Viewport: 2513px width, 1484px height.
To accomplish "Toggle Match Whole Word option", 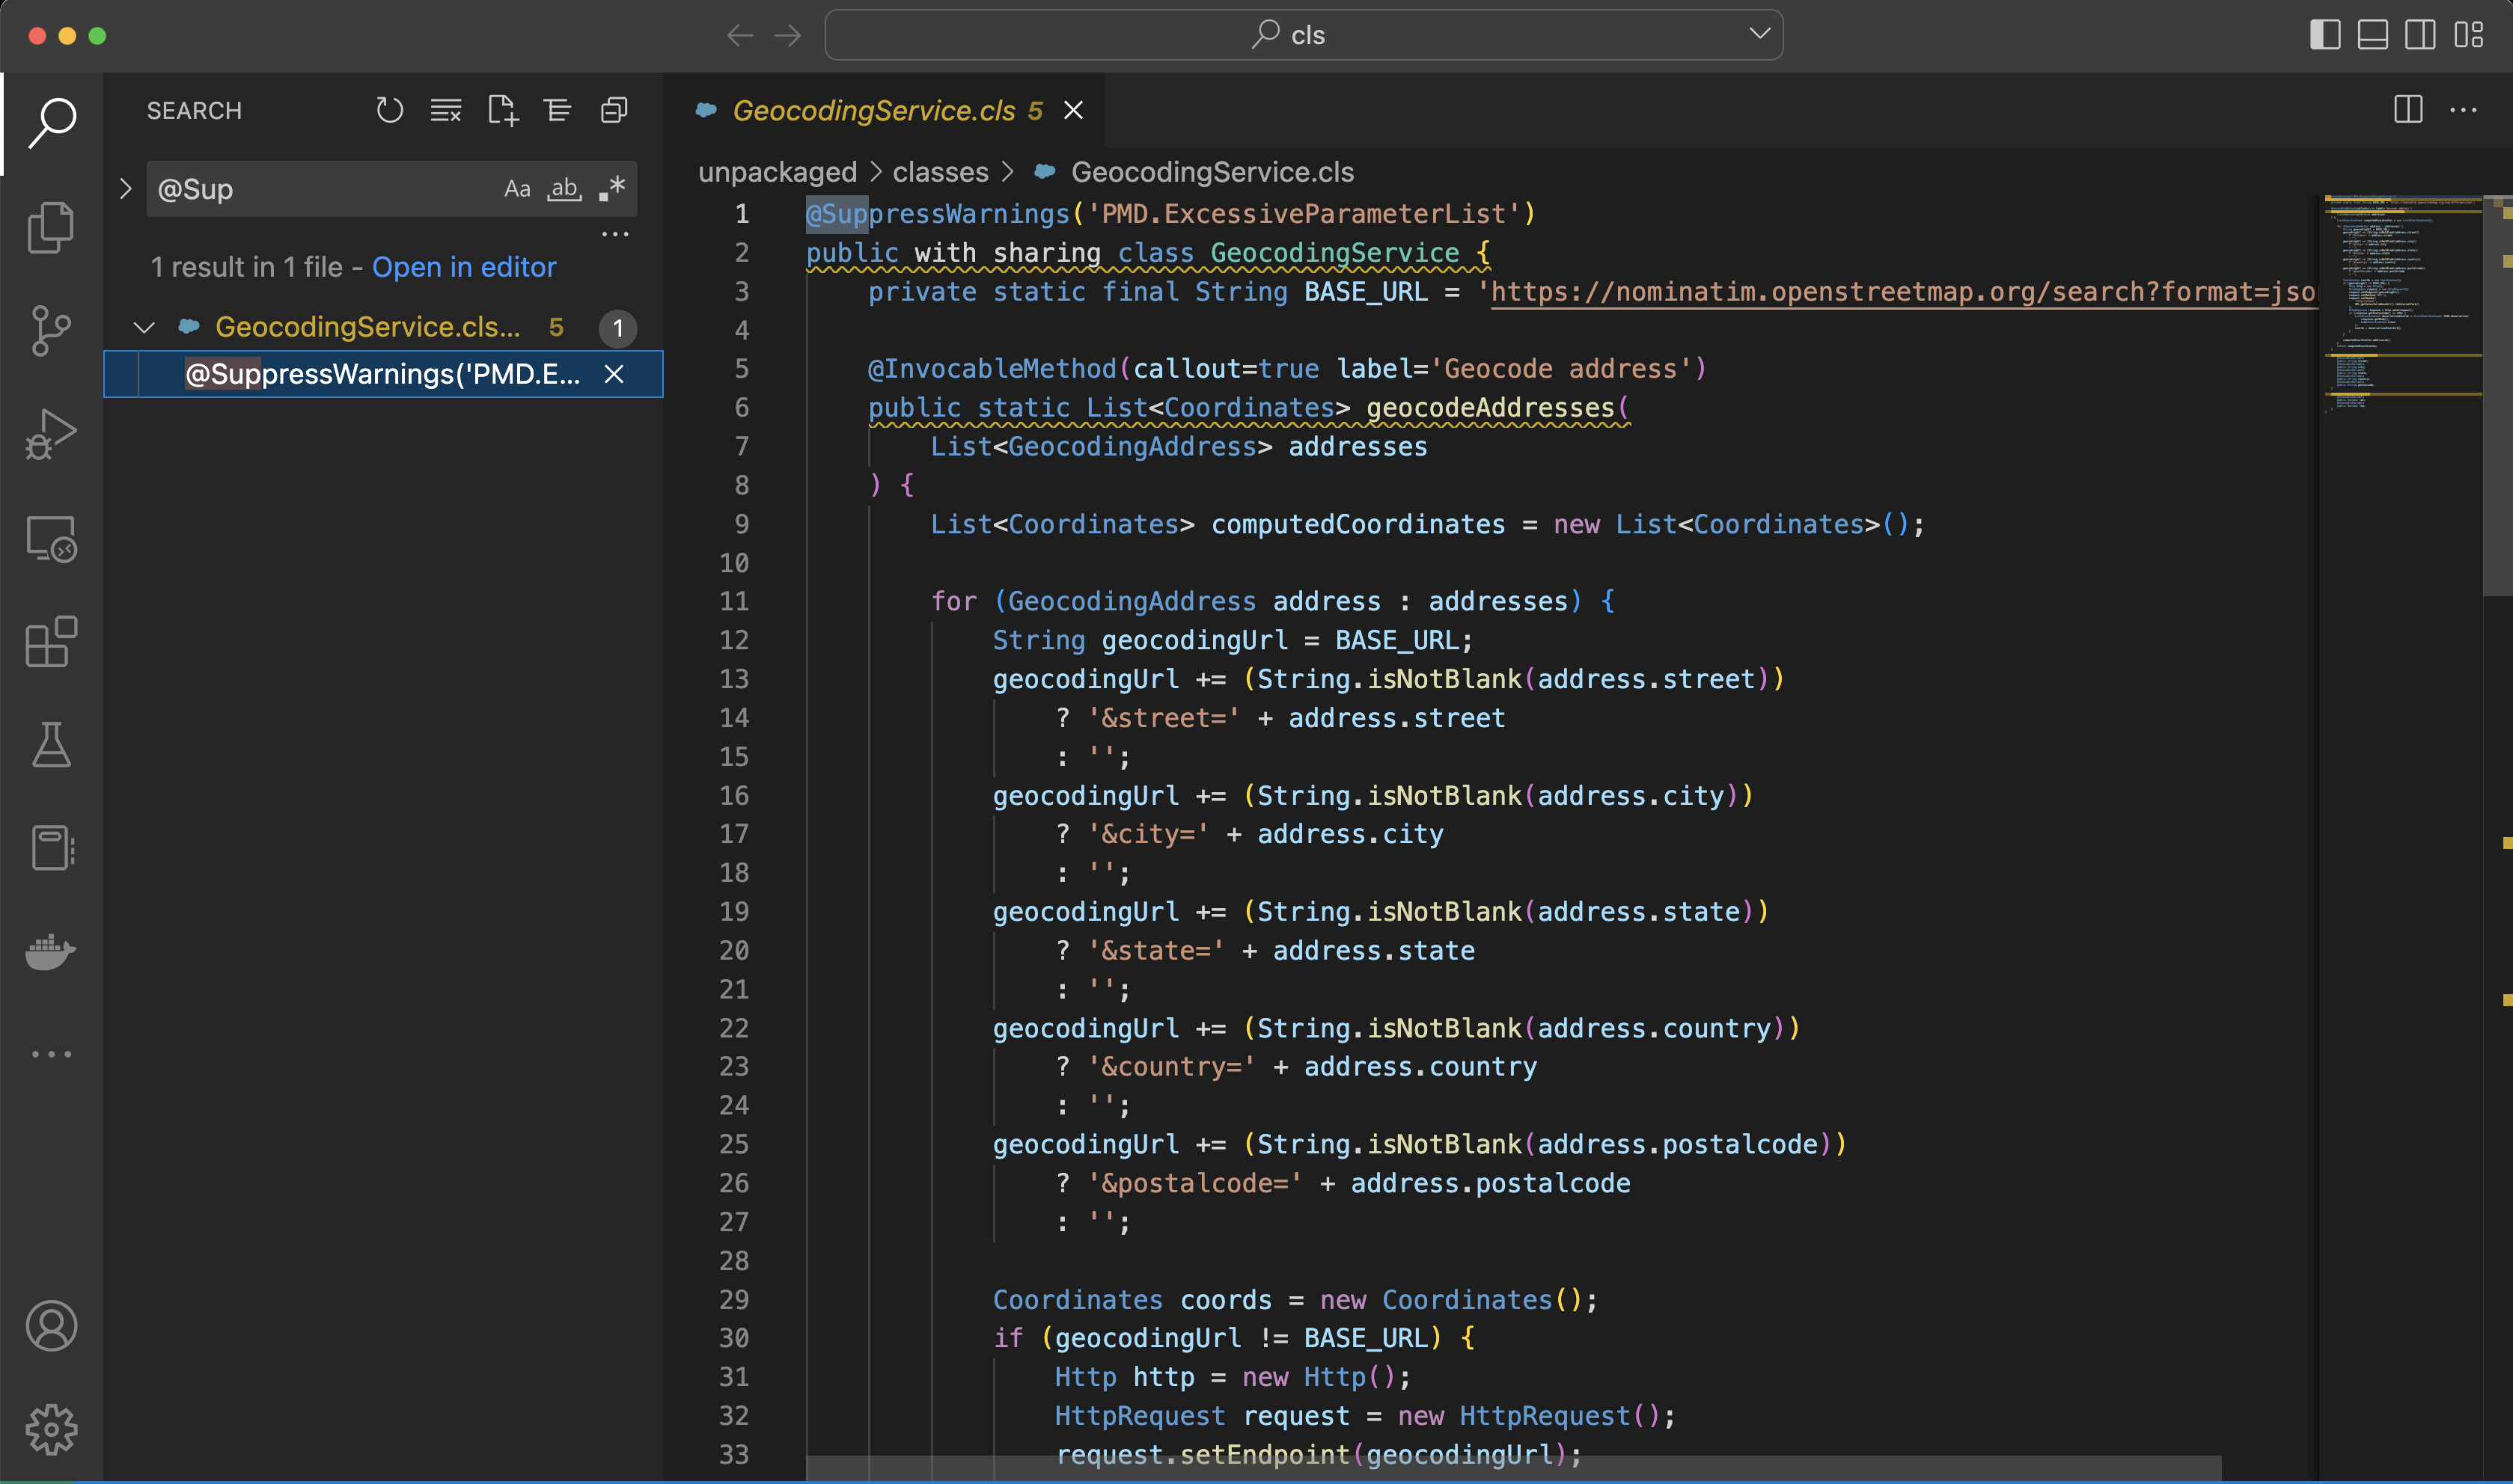I will pyautogui.click(x=564, y=189).
